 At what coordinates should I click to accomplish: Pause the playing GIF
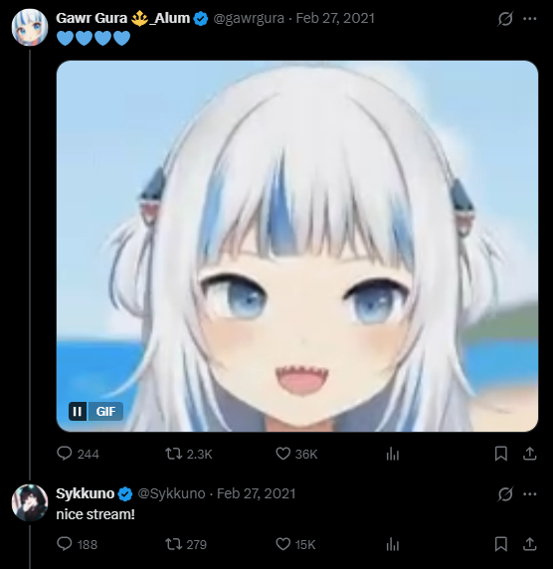click(78, 411)
